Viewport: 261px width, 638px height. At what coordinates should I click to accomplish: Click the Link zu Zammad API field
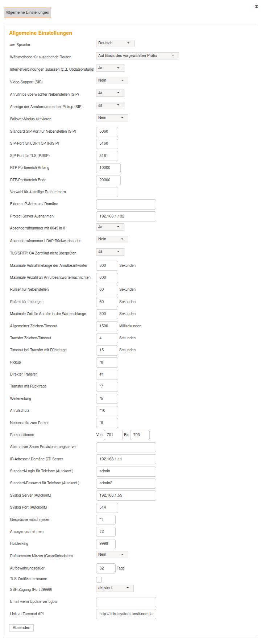click(126, 614)
